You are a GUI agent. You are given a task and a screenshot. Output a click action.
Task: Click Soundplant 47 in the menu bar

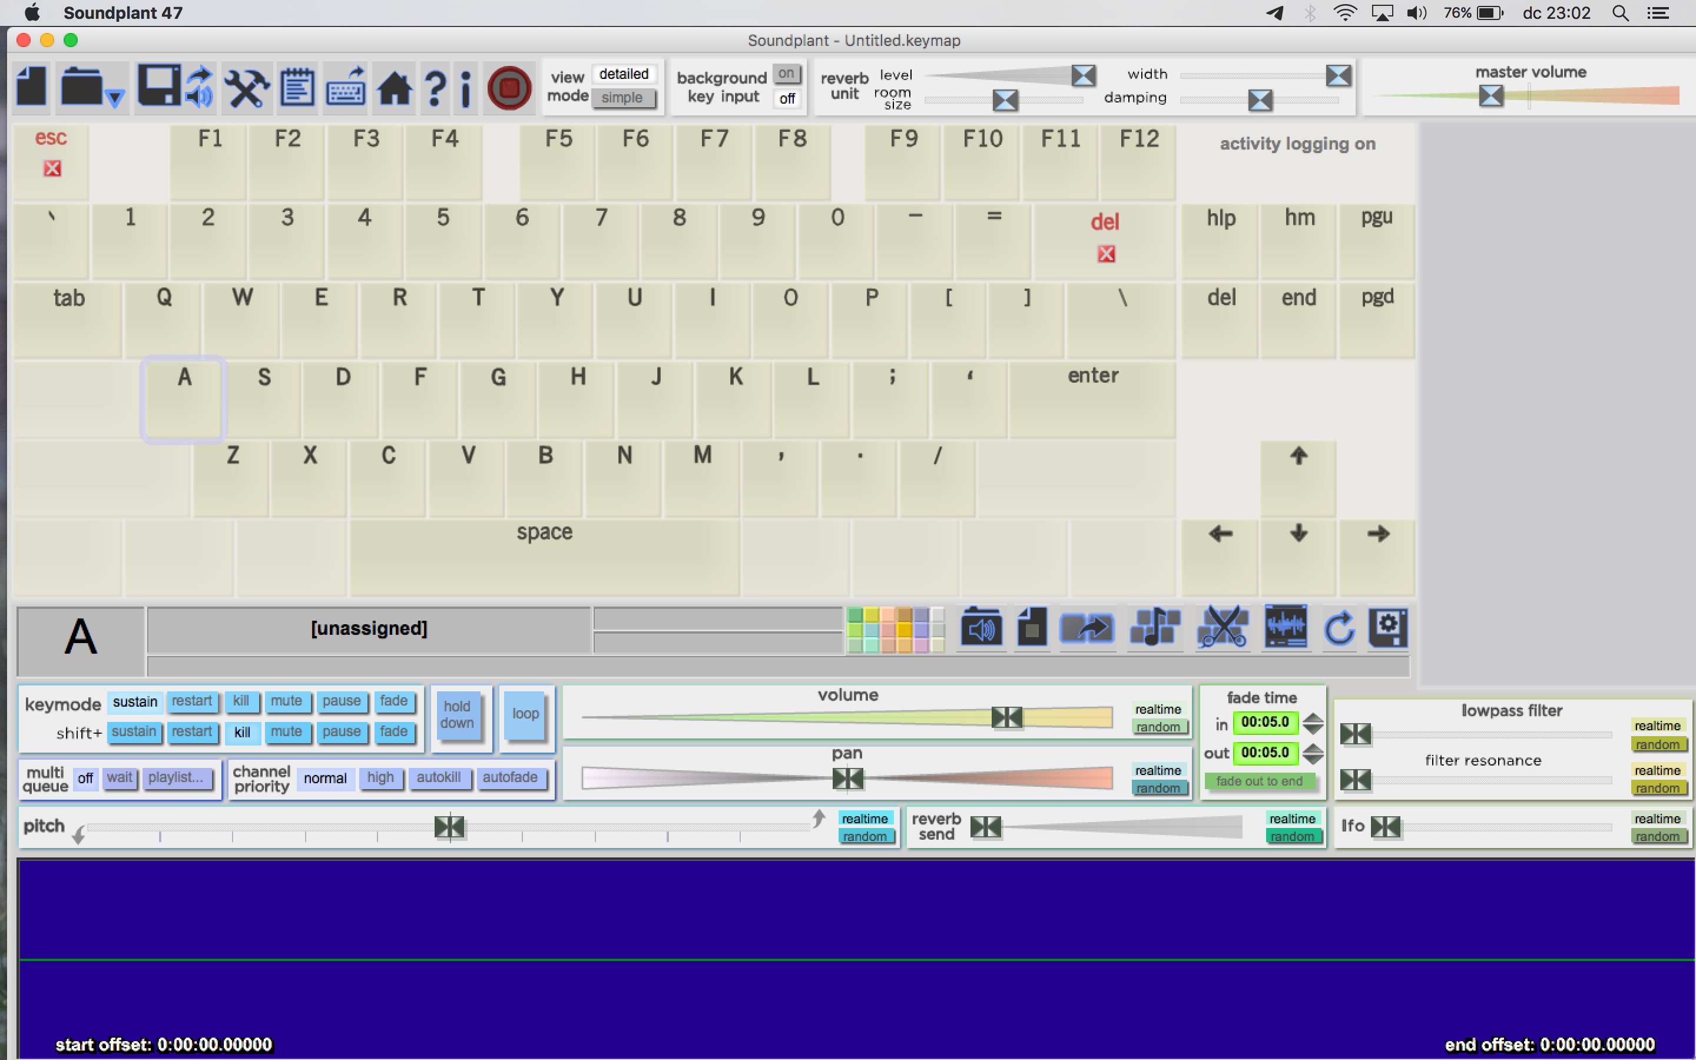click(122, 12)
